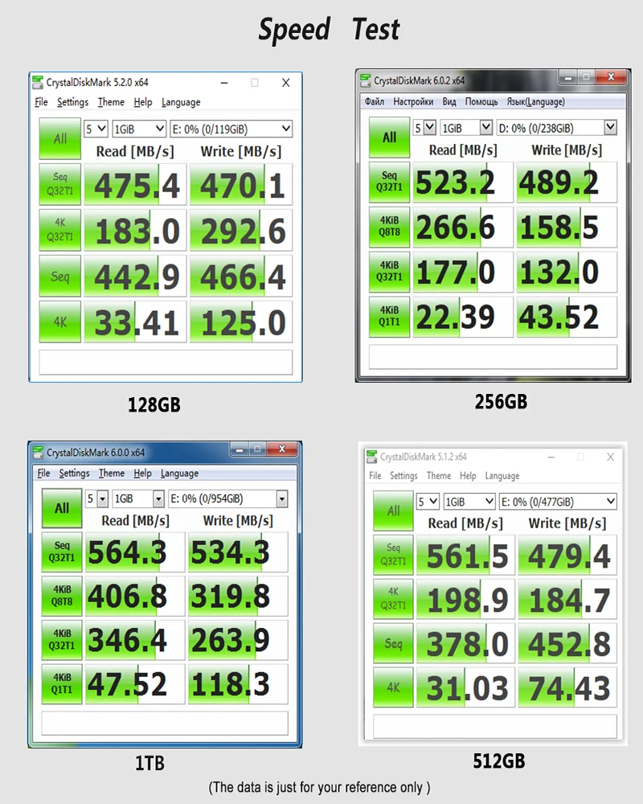Screen dimensions: 643x804
Task: Open Theme menu in CrystalDiskMark 5.1.2
Action: coord(439,476)
